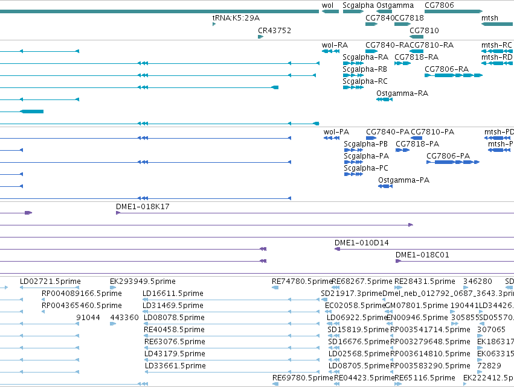This screenshot has height=387, width=514.
Task: Click the Scgalpha-RA transcript glyph
Action: (x=353, y=63)
